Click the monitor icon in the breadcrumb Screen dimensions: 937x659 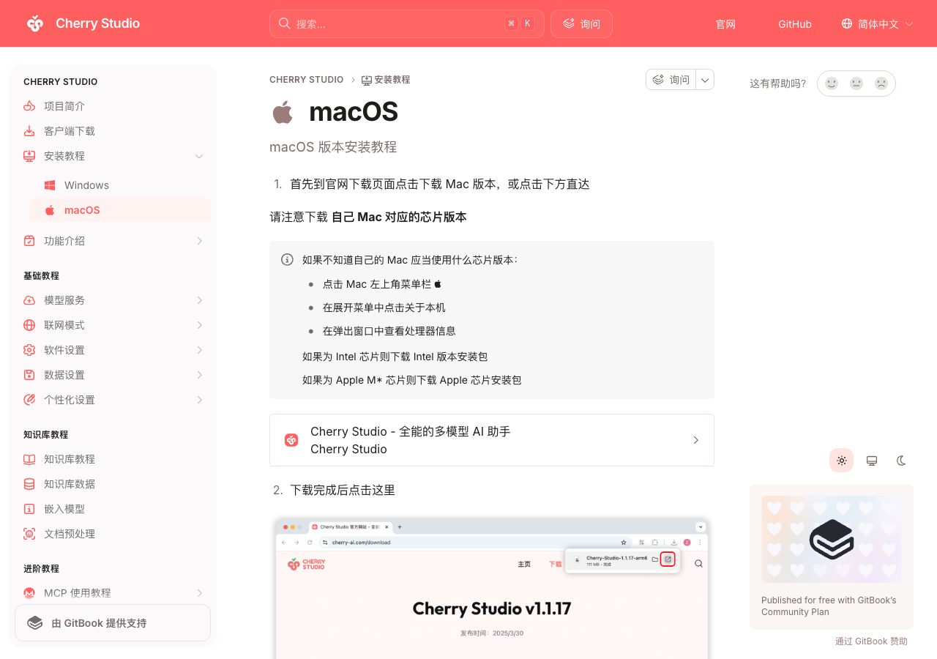click(367, 80)
